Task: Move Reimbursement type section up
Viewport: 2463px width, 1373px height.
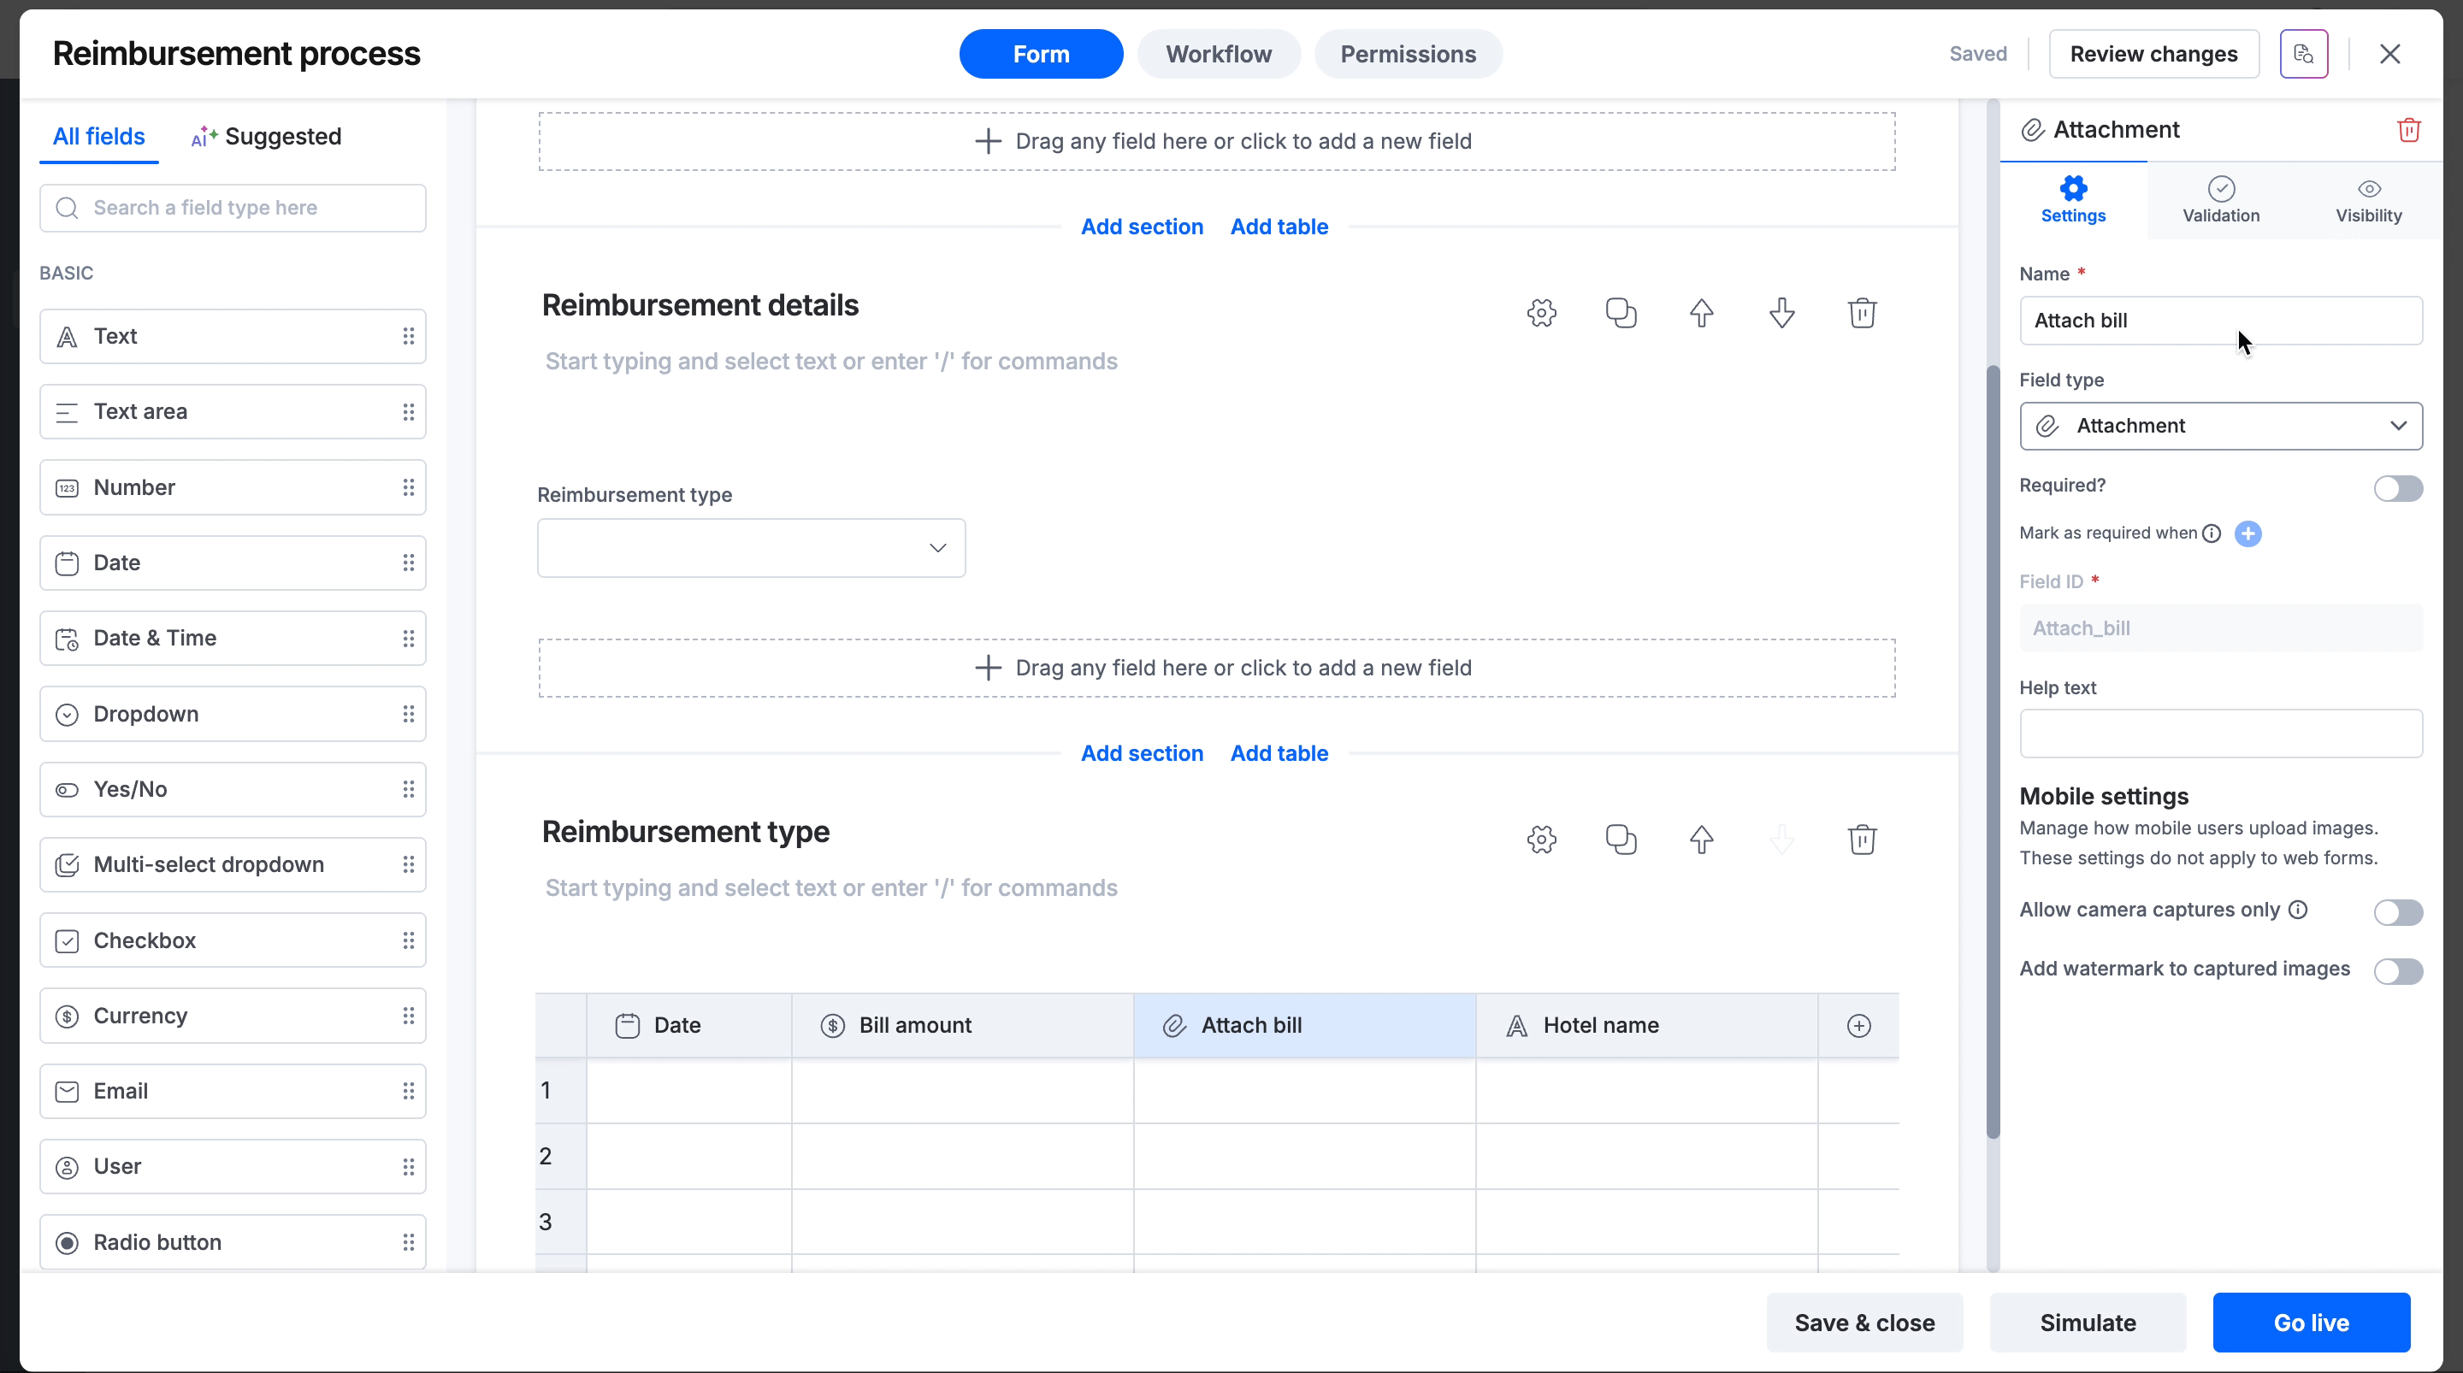Action: 1701,840
